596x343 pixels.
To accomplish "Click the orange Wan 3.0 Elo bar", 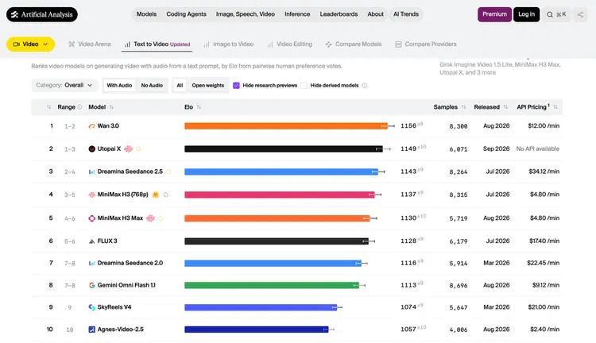I will click(286, 126).
